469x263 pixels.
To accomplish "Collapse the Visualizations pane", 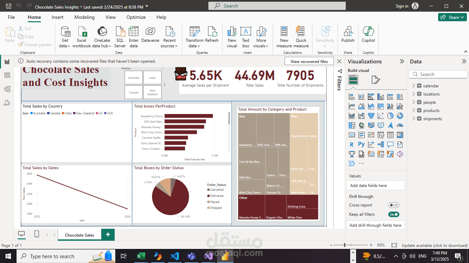I will [402, 62].
